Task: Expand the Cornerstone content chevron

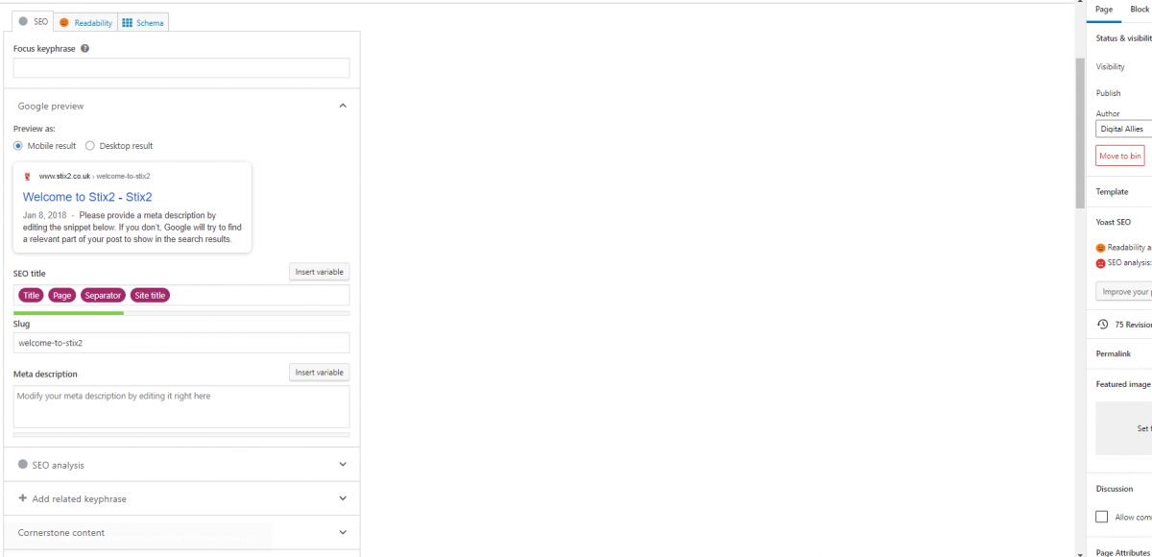Action: (343, 532)
